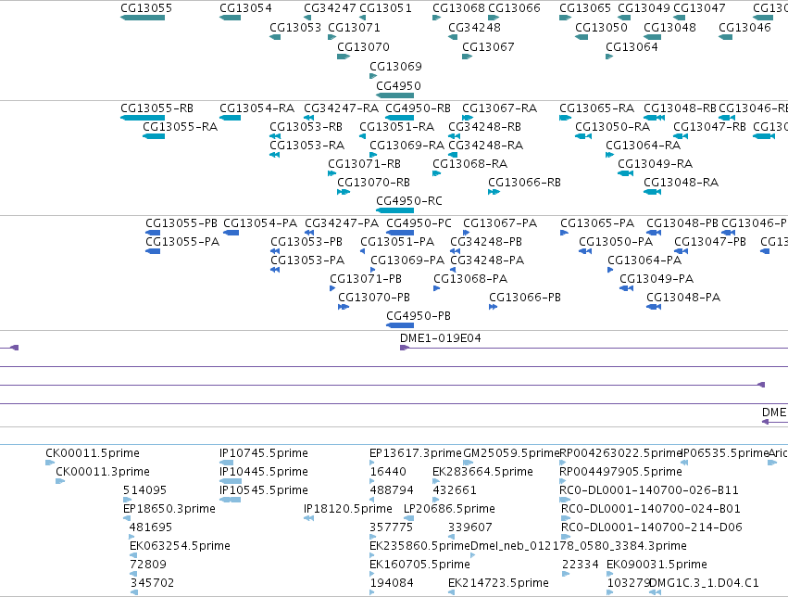Select the CG13048-PA protein glyph
This screenshot has width=788, height=597.
[x=654, y=307]
